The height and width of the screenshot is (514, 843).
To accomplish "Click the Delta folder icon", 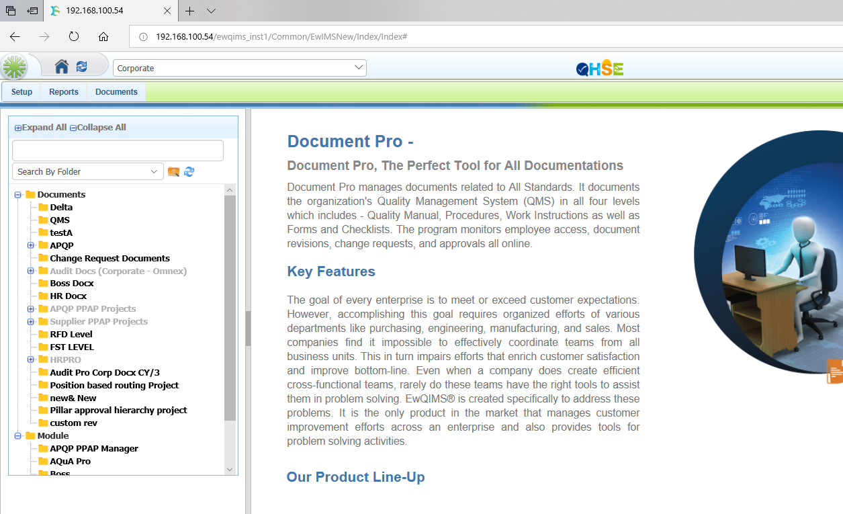I will (x=43, y=207).
